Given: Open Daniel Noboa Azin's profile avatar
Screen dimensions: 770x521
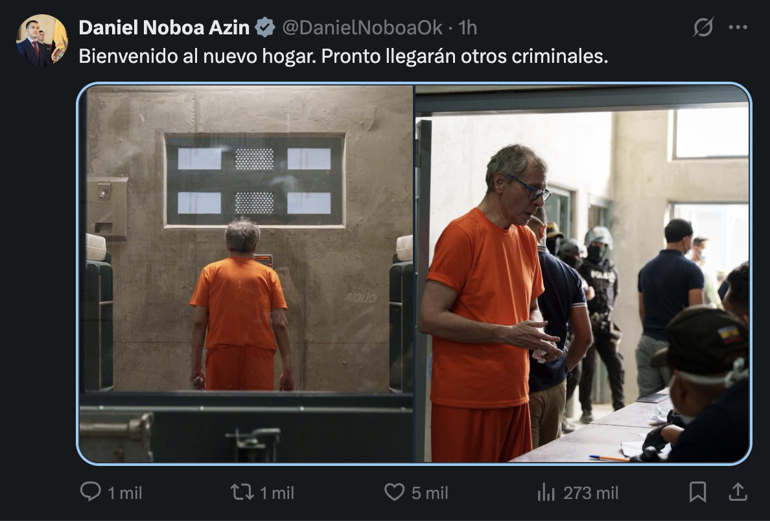Looking at the screenshot, I should pos(41,40).
